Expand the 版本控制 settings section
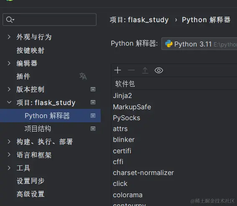The height and width of the screenshot is (206, 237). coord(9,89)
